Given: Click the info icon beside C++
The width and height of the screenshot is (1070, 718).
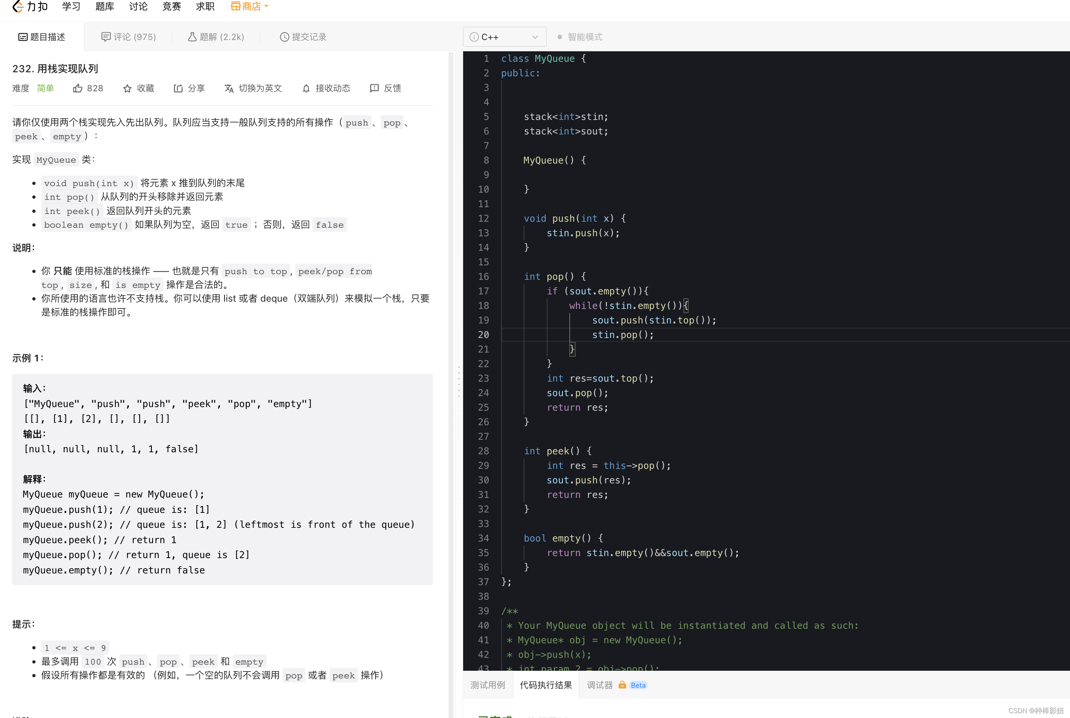Looking at the screenshot, I should [x=474, y=37].
